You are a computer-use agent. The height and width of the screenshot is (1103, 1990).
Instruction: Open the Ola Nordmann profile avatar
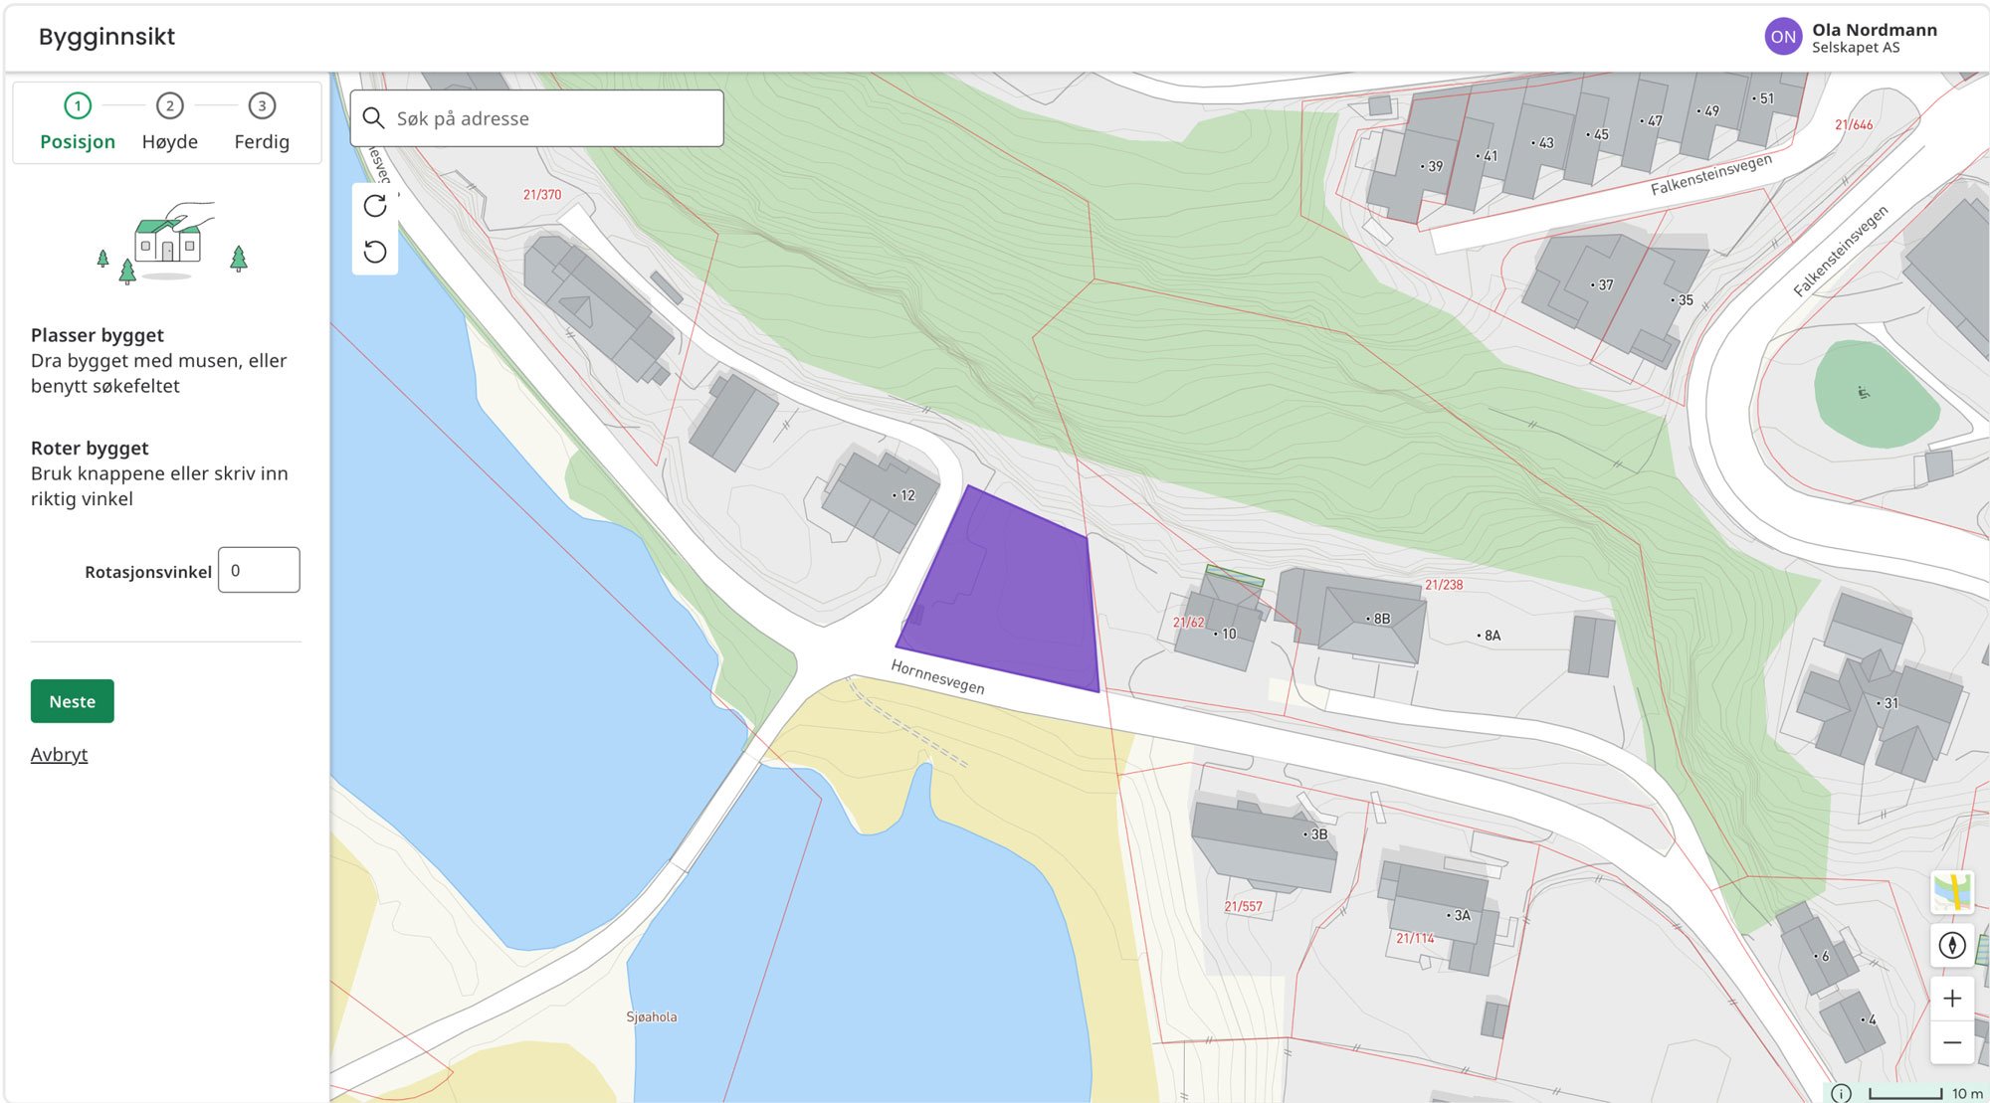click(x=1783, y=36)
